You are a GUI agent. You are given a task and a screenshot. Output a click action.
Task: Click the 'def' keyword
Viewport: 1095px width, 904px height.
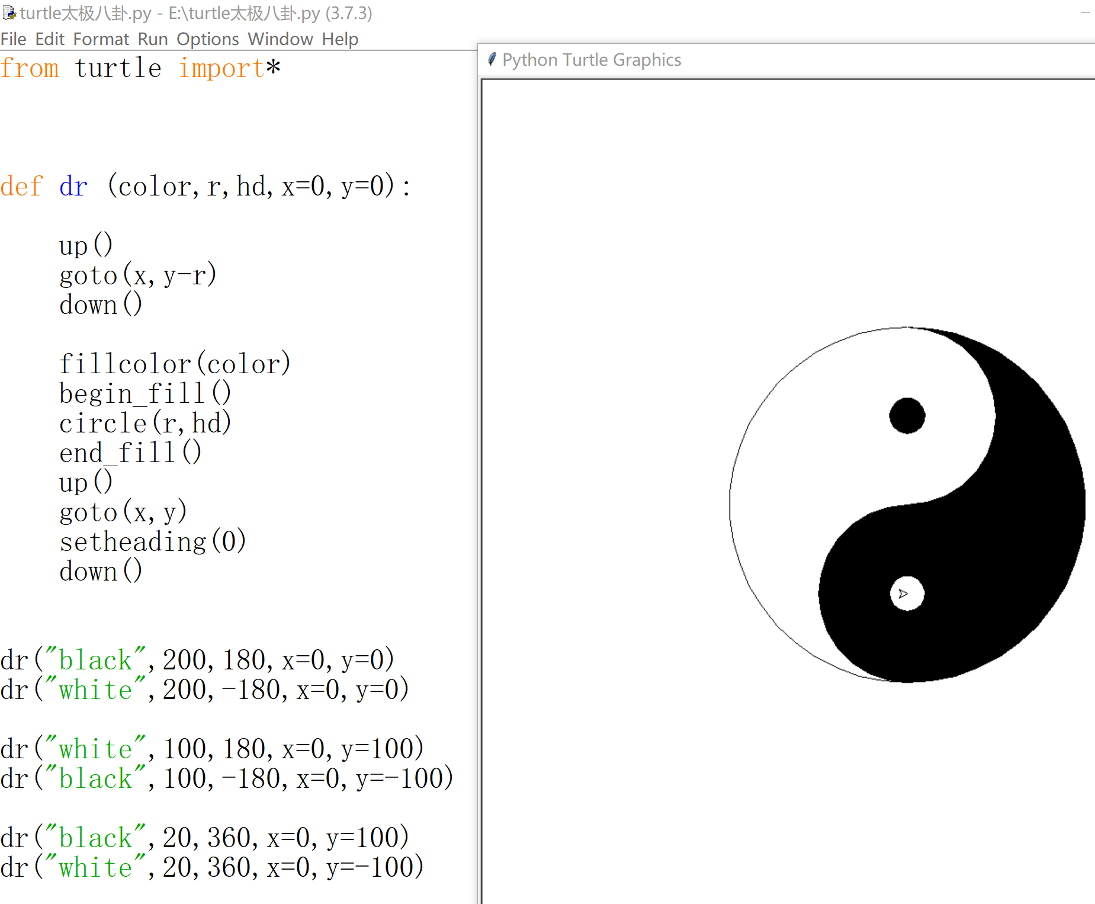(x=22, y=187)
